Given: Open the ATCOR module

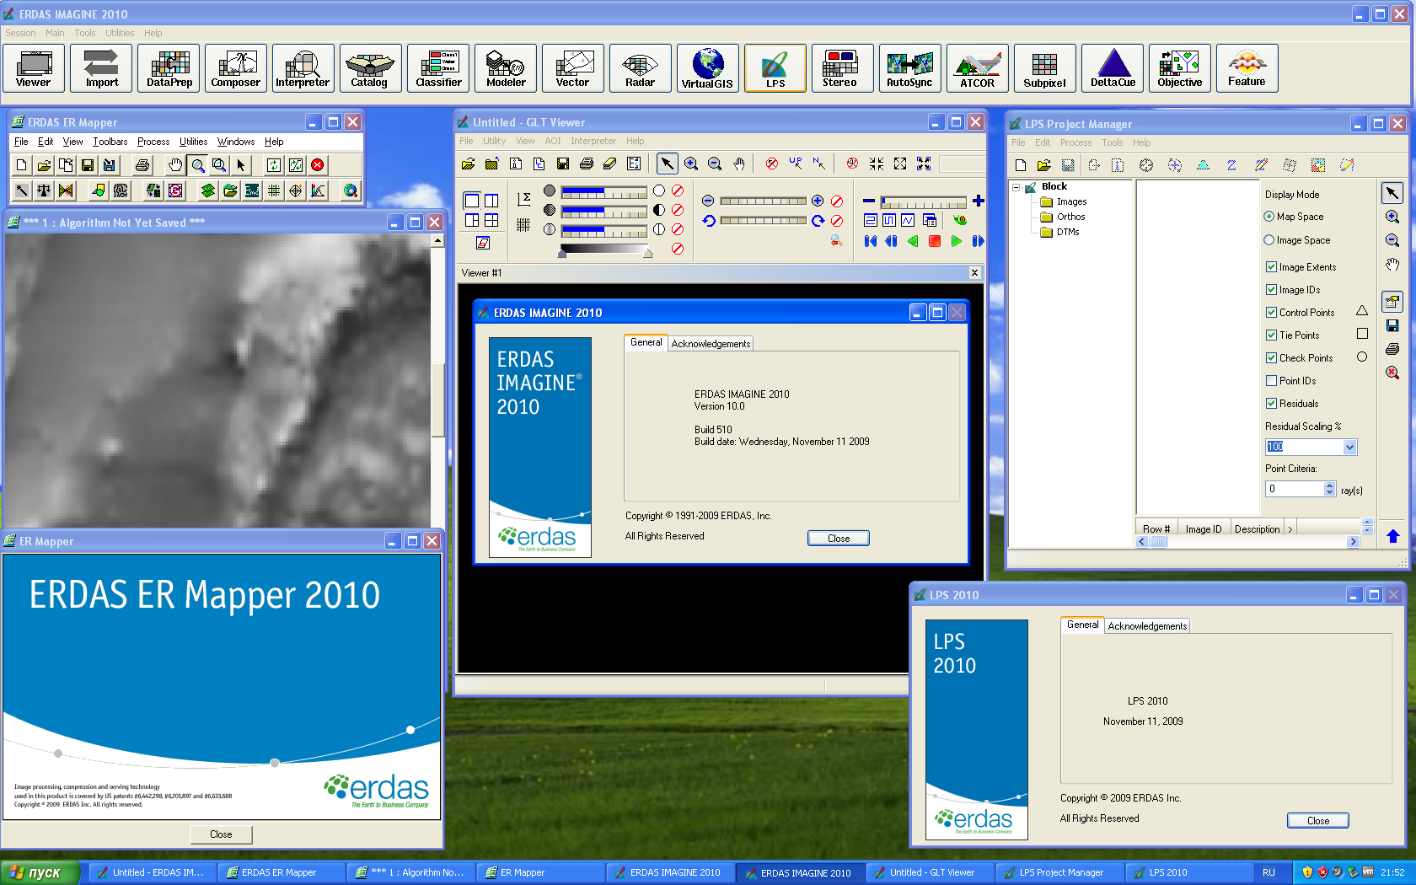Looking at the screenshot, I should 978,67.
